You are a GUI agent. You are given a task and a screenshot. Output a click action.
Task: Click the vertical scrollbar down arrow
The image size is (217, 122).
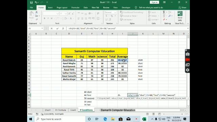click(x=188, y=107)
